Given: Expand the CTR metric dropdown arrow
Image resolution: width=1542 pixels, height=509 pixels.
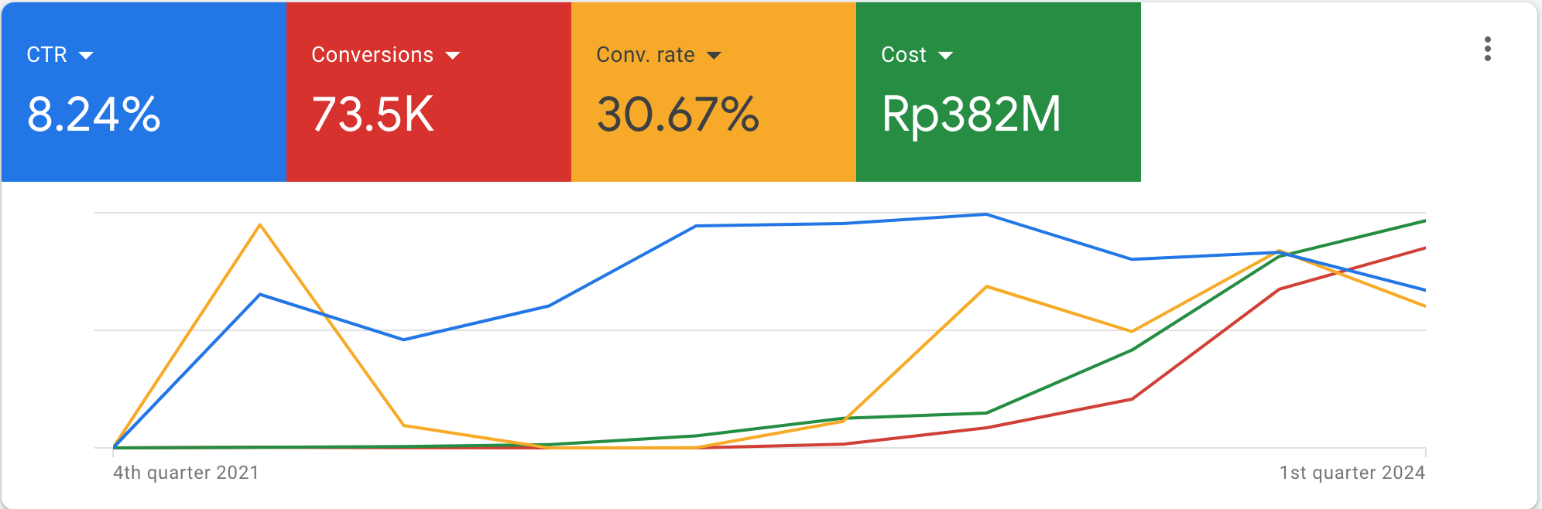Looking at the screenshot, I should [86, 55].
